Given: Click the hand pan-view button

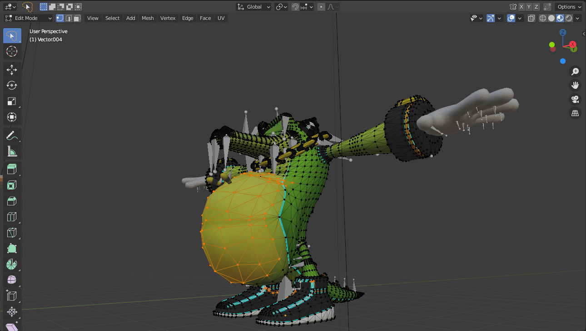Looking at the screenshot, I should pyautogui.click(x=575, y=85).
